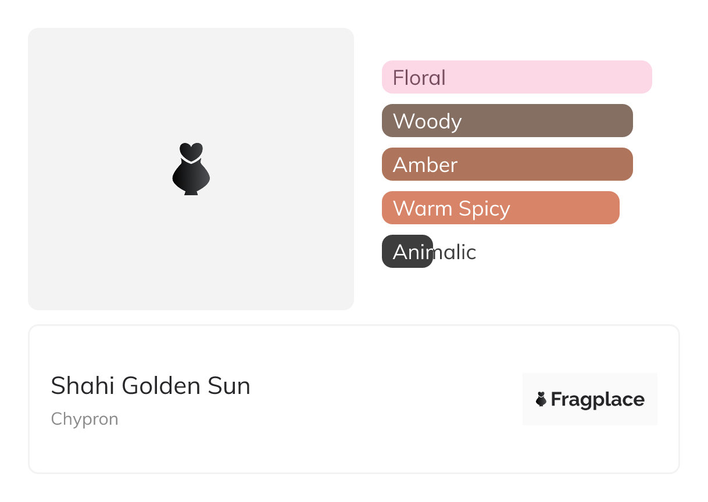The image size is (708, 502).
Task: Click the "Floral" text label
Action: click(x=419, y=77)
